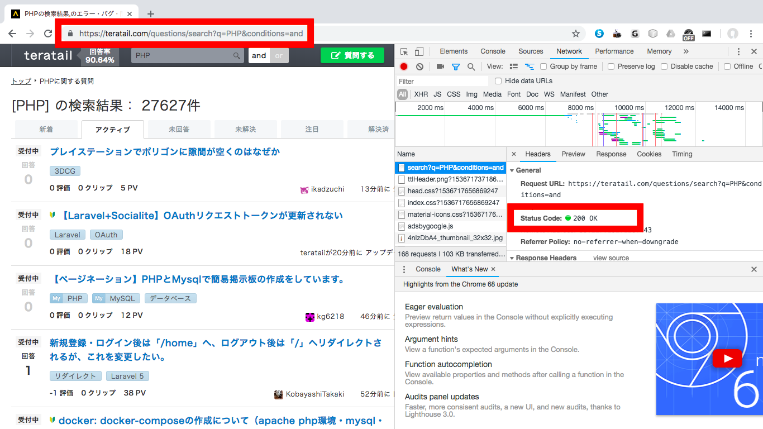
Task: Enable Hide data URLs filter
Action: 498,80
